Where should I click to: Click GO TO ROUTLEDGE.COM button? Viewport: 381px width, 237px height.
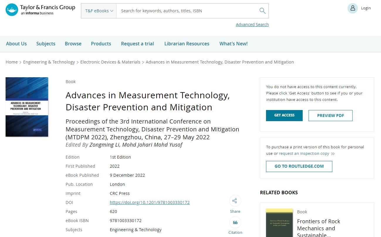point(299,166)
